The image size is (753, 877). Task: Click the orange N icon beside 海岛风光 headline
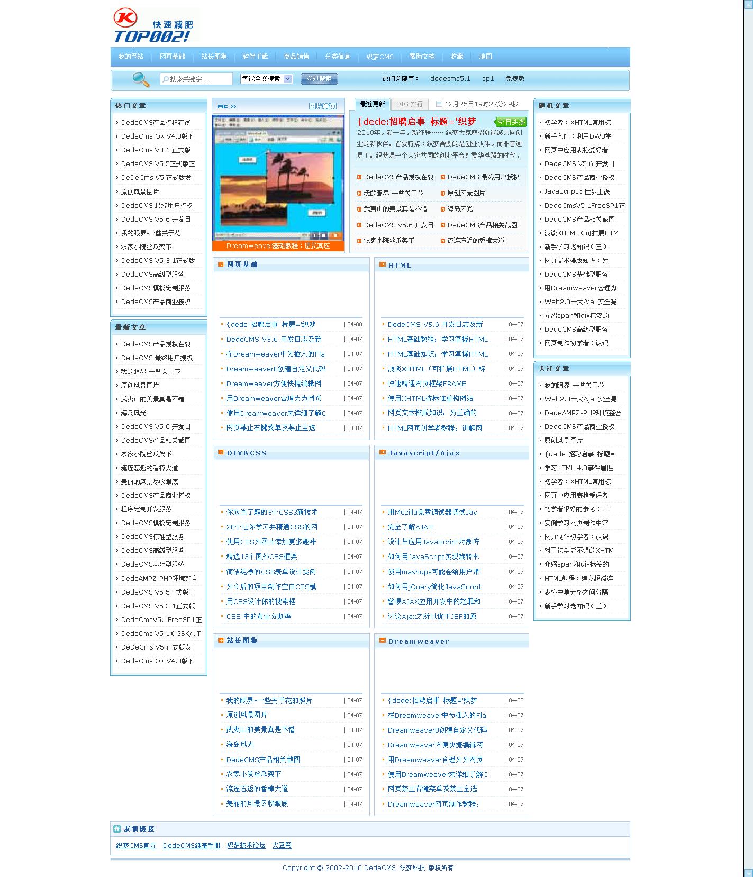point(443,209)
